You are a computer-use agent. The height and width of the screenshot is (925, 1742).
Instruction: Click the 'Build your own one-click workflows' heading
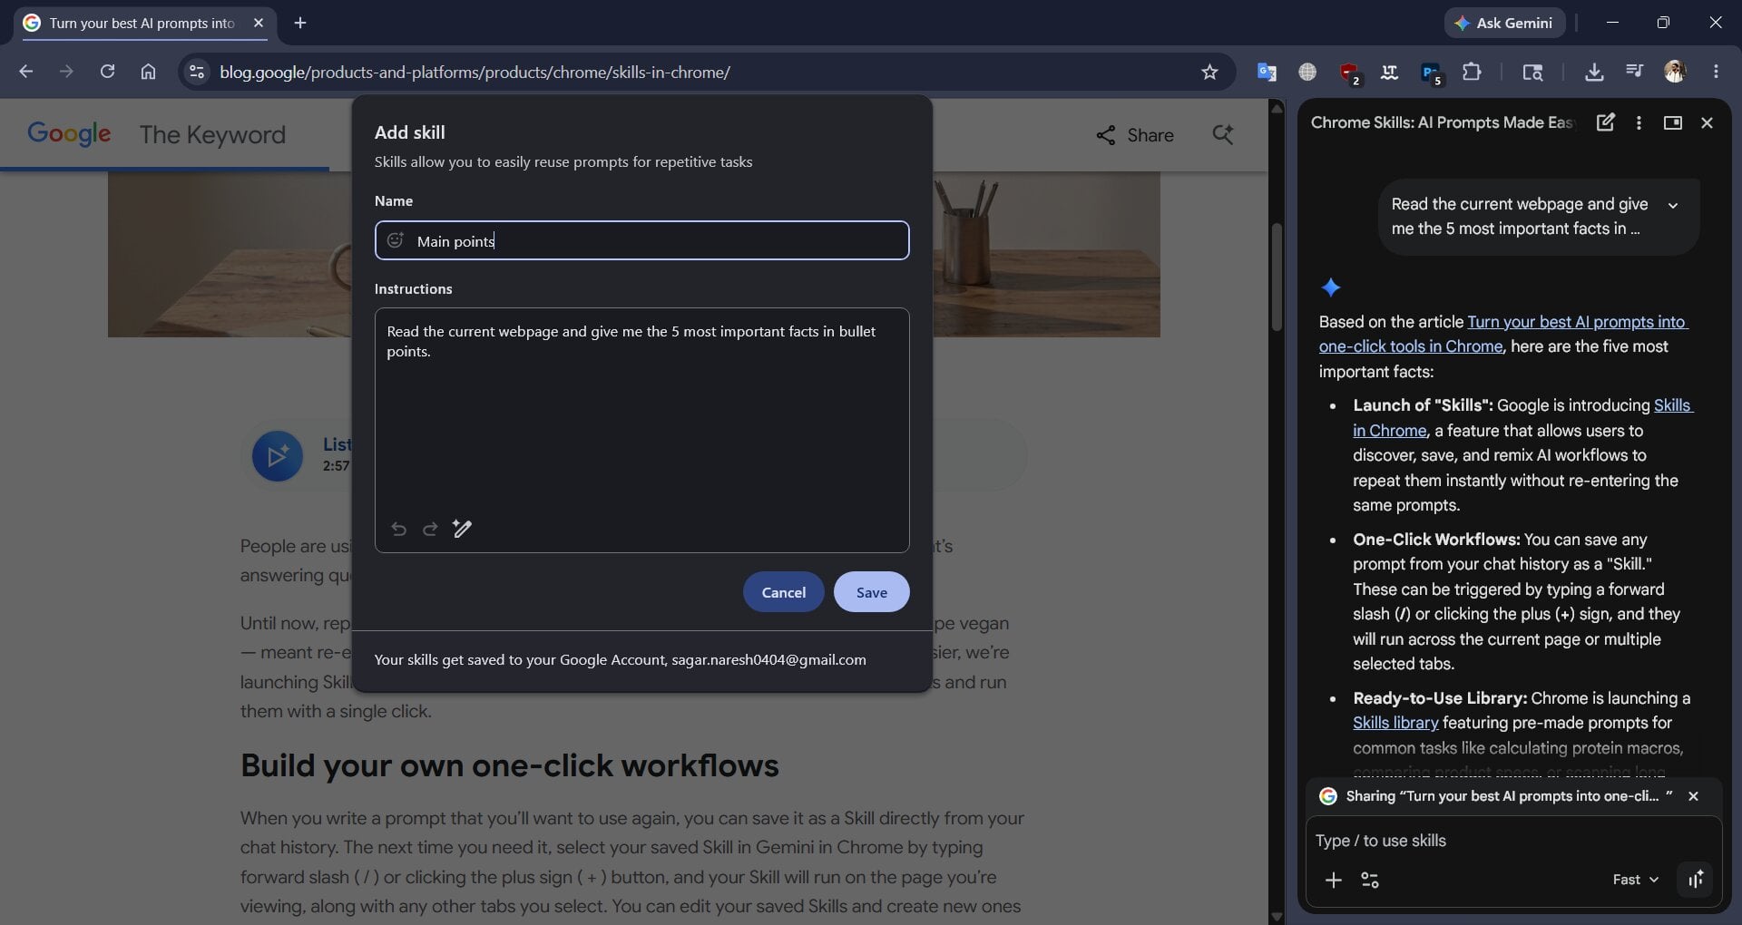[509, 765]
